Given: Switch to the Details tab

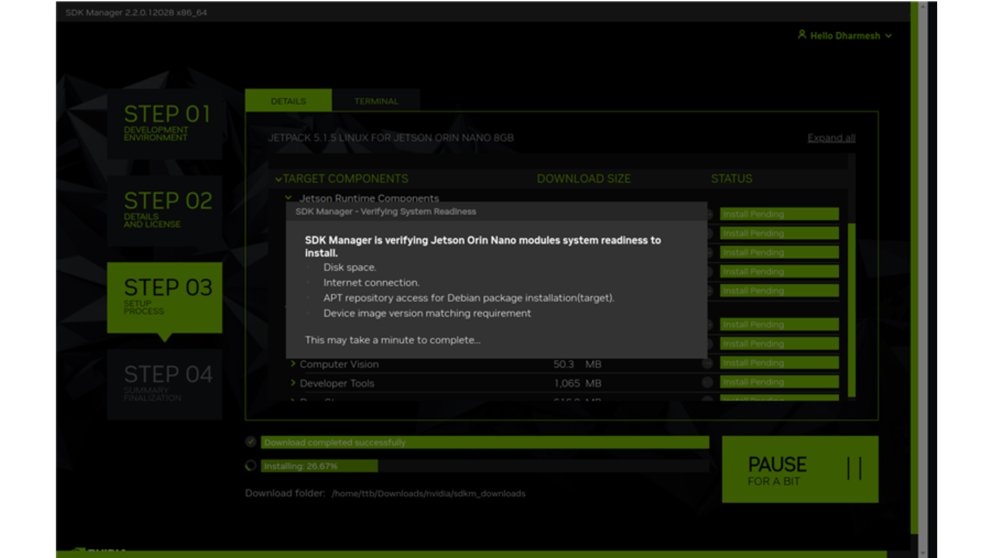Looking at the screenshot, I should click(288, 101).
